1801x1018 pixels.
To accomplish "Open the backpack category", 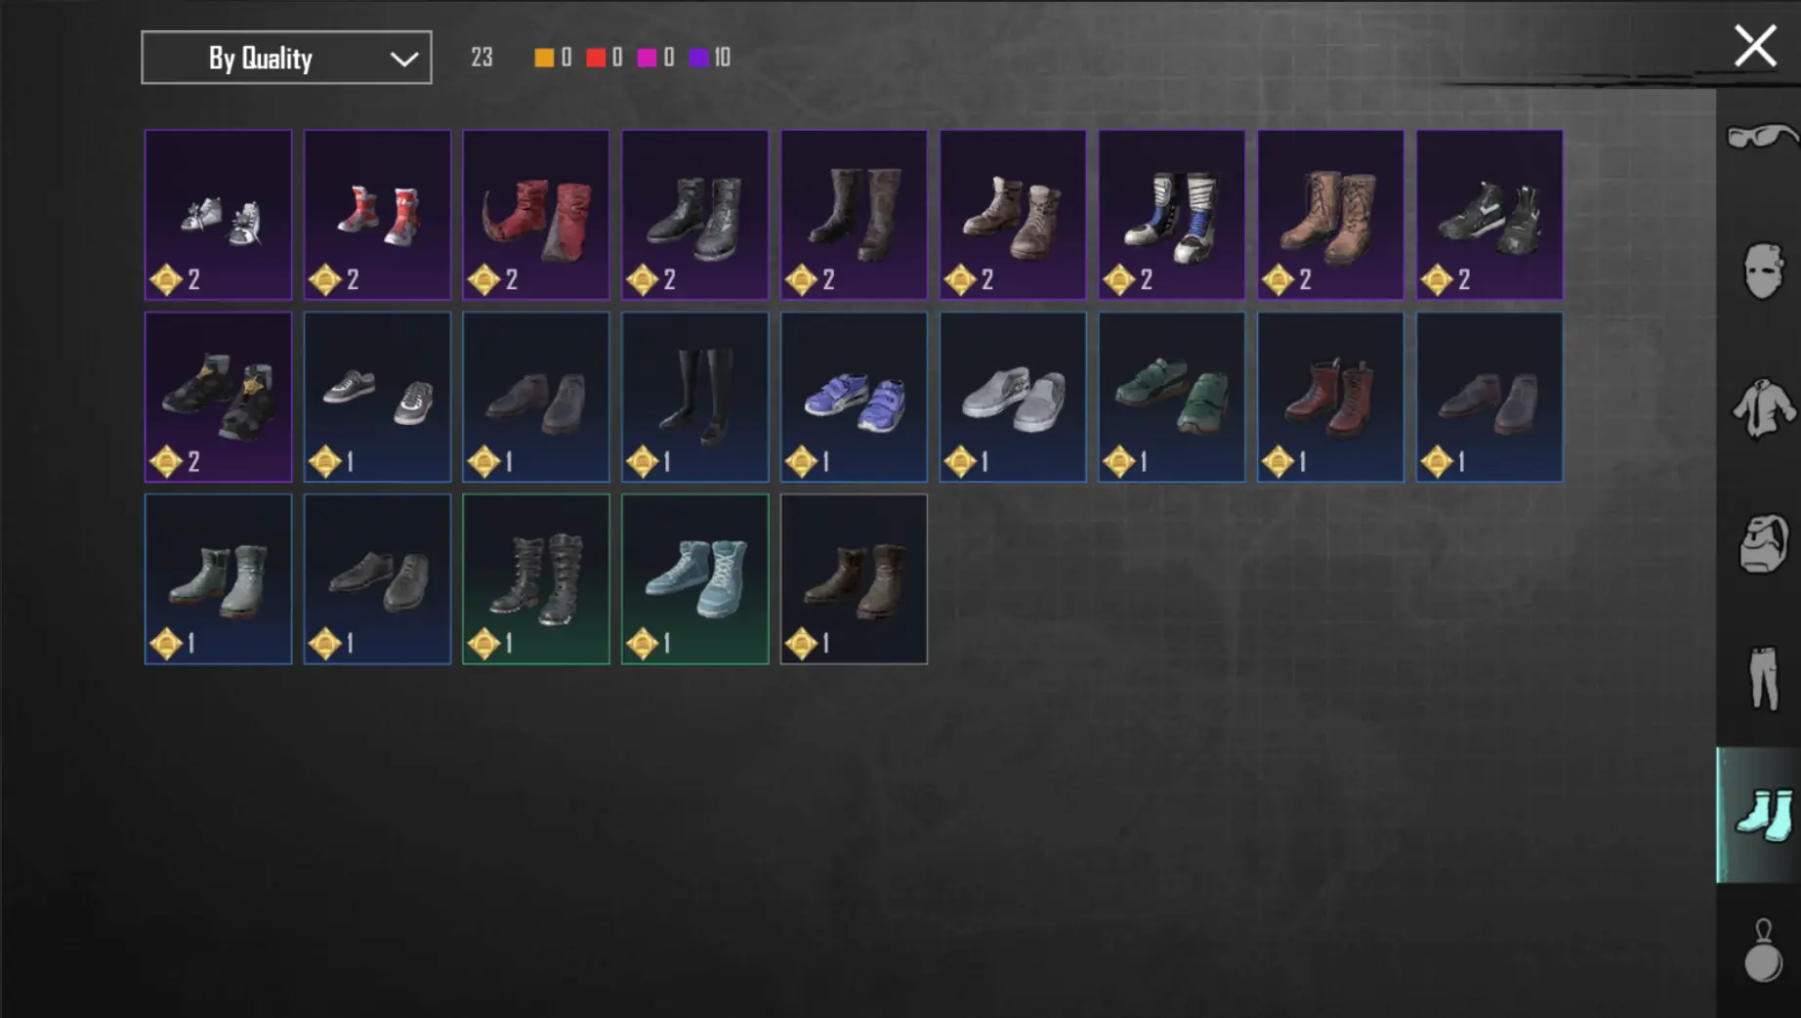I will [x=1762, y=543].
